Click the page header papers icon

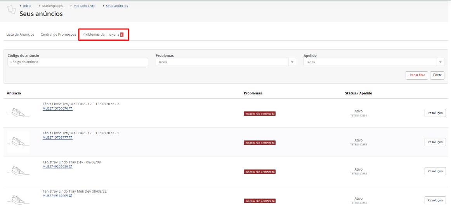11,9
